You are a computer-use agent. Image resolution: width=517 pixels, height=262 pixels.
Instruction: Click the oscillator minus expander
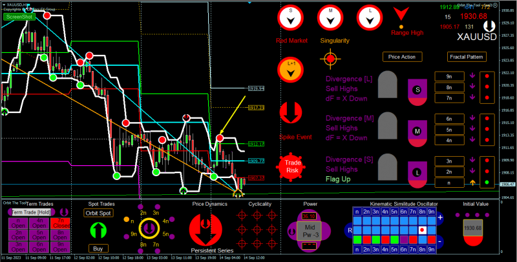441,241
